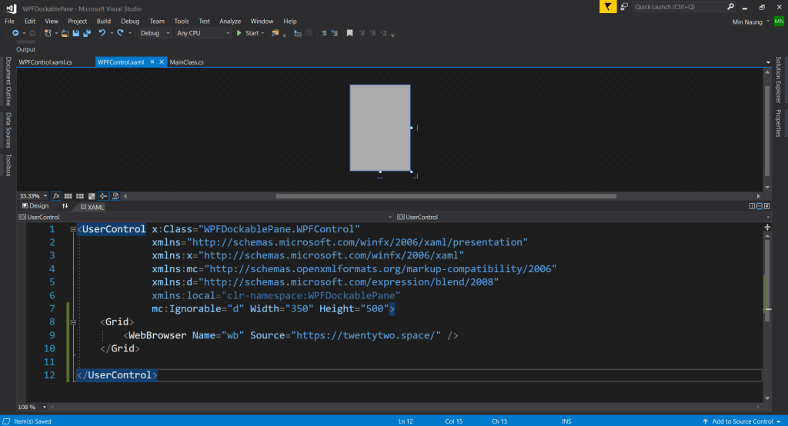Click the Undo arrow icon
Image resolution: width=788 pixels, height=426 pixels.
[x=102, y=33]
